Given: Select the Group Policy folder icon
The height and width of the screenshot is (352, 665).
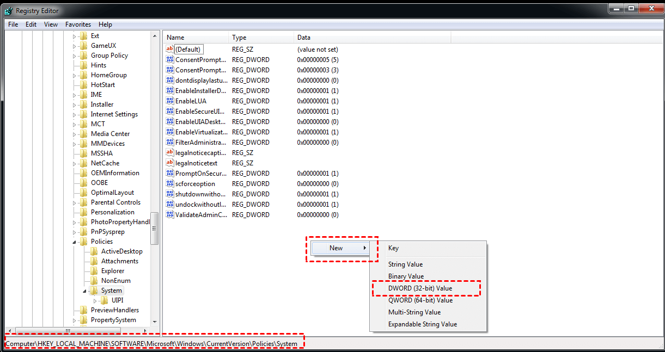Looking at the screenshot, I should (83, 55).
